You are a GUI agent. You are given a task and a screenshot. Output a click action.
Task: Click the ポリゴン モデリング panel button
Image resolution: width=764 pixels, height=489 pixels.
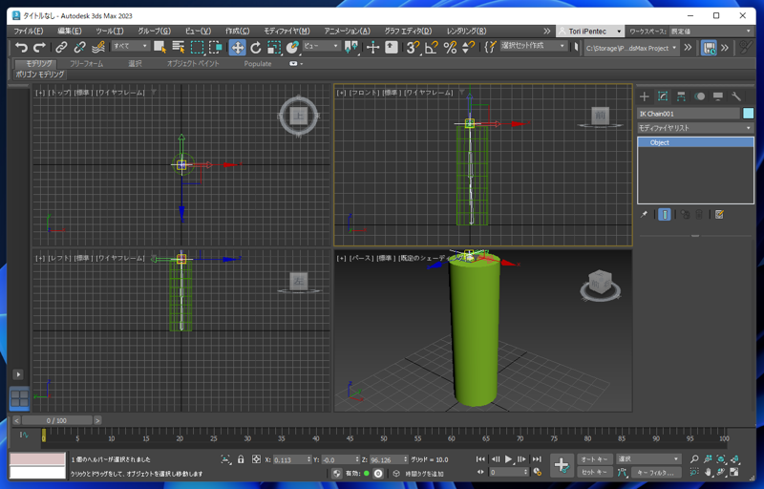pyautogui.click(x=40, y=74)
